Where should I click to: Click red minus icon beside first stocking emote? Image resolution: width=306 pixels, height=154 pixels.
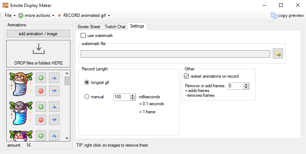pyautogui.click(x=41, y=91)
